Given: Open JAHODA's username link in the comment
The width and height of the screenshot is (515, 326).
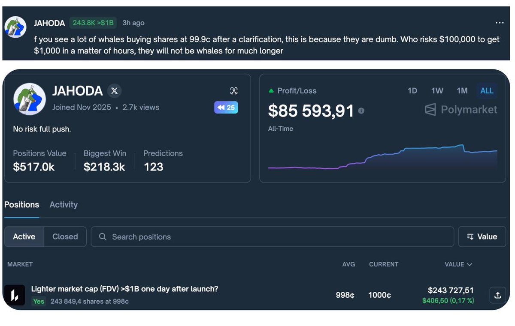Looking at the screenshot, I should pos(49,23).
